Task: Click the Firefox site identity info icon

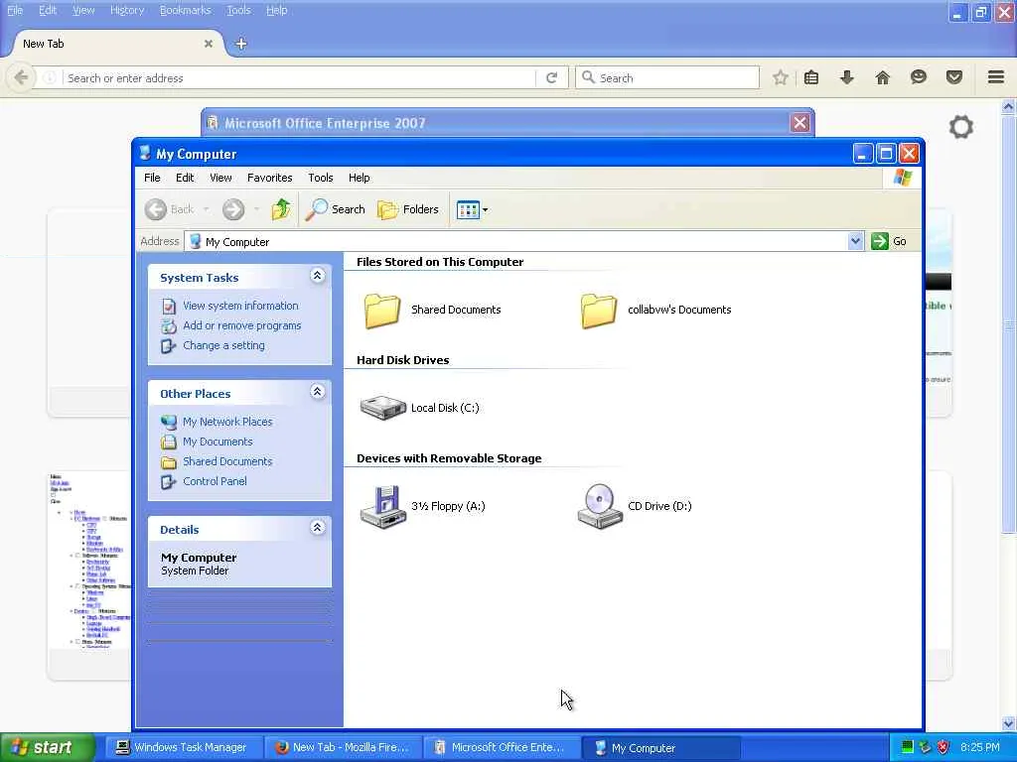Action: tap(50, 77)
